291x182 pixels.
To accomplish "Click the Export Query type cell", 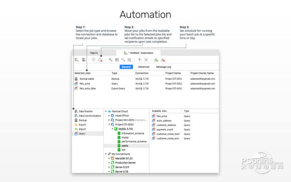I will 118,89.
